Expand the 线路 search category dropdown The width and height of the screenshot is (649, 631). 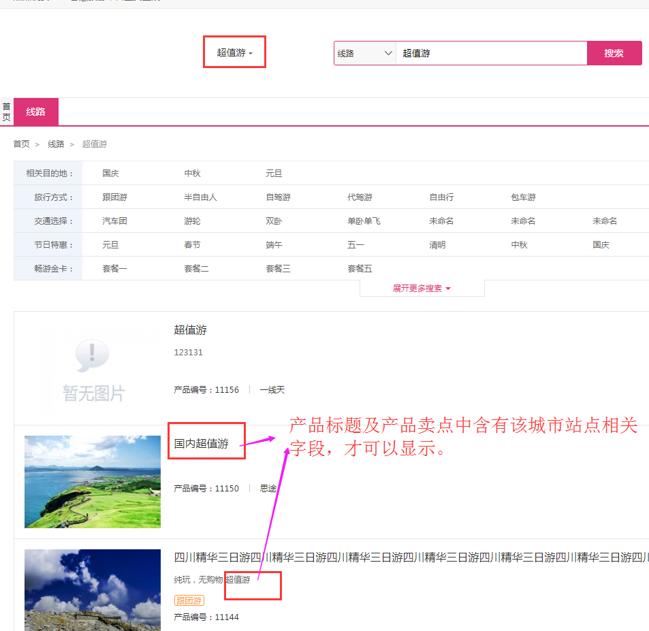tap(365, 53)
